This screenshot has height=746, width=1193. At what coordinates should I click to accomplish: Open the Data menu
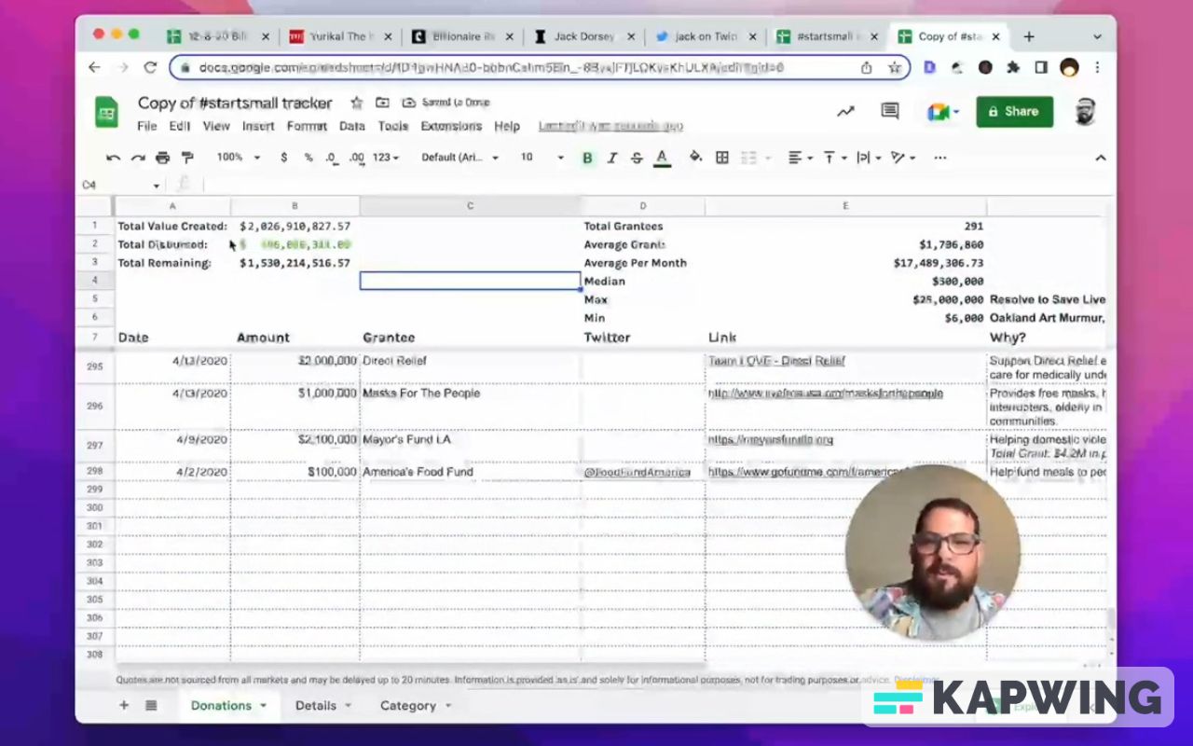click(x=352, y=126)
